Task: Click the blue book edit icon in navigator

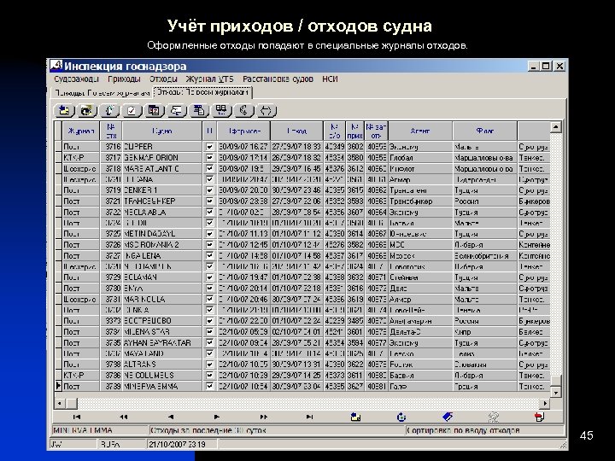Action: click(448, 417)
